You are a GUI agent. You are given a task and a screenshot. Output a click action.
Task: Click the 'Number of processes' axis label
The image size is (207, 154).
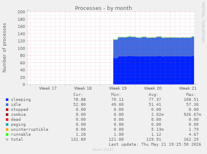click(x=4, y=48)
